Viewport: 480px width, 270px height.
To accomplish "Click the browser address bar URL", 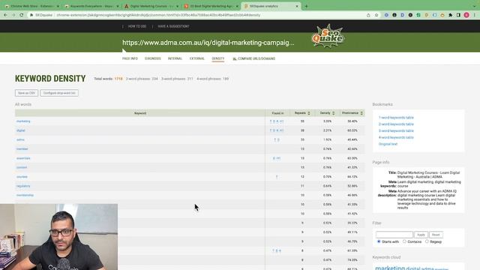I will (158, 15).
